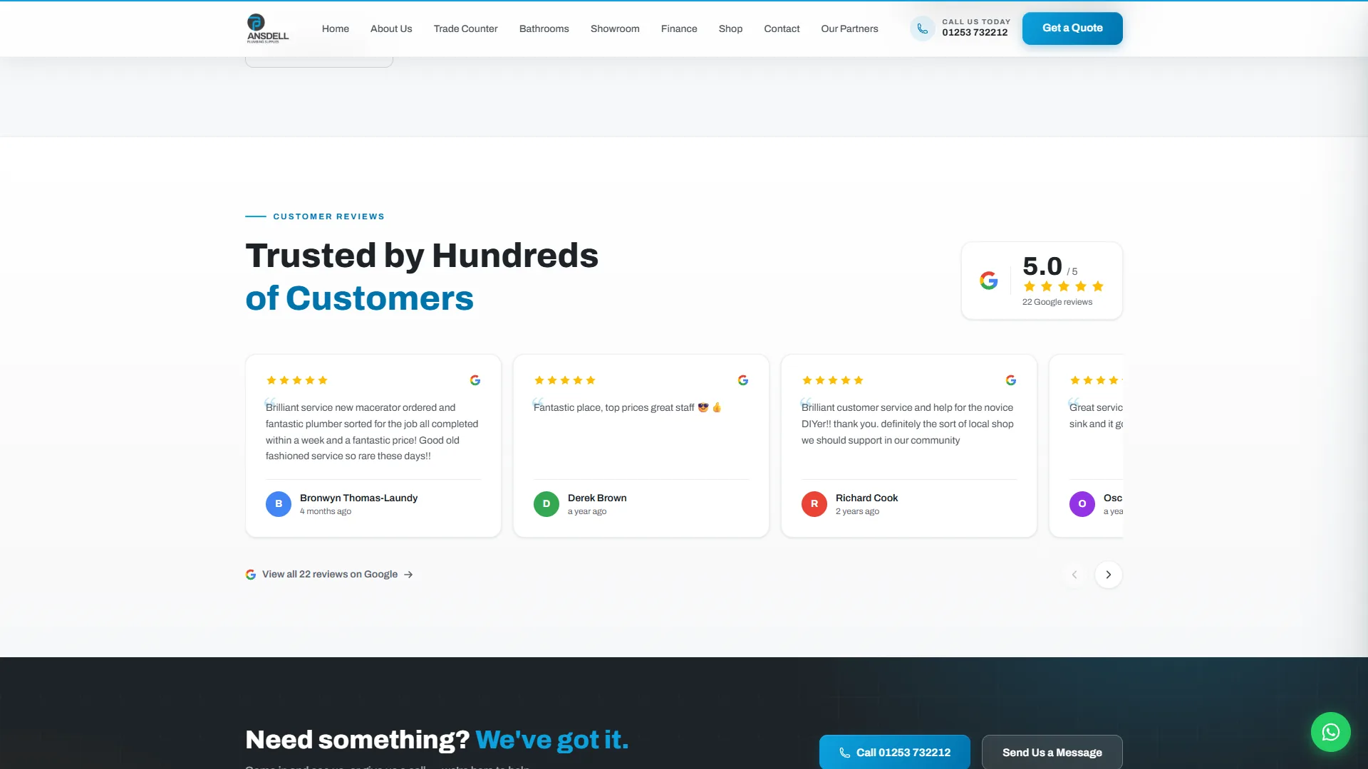This screenshot has height=769, width=1368.
Task: Click Send Us a Message button
Action: [x=1052, y=752]
